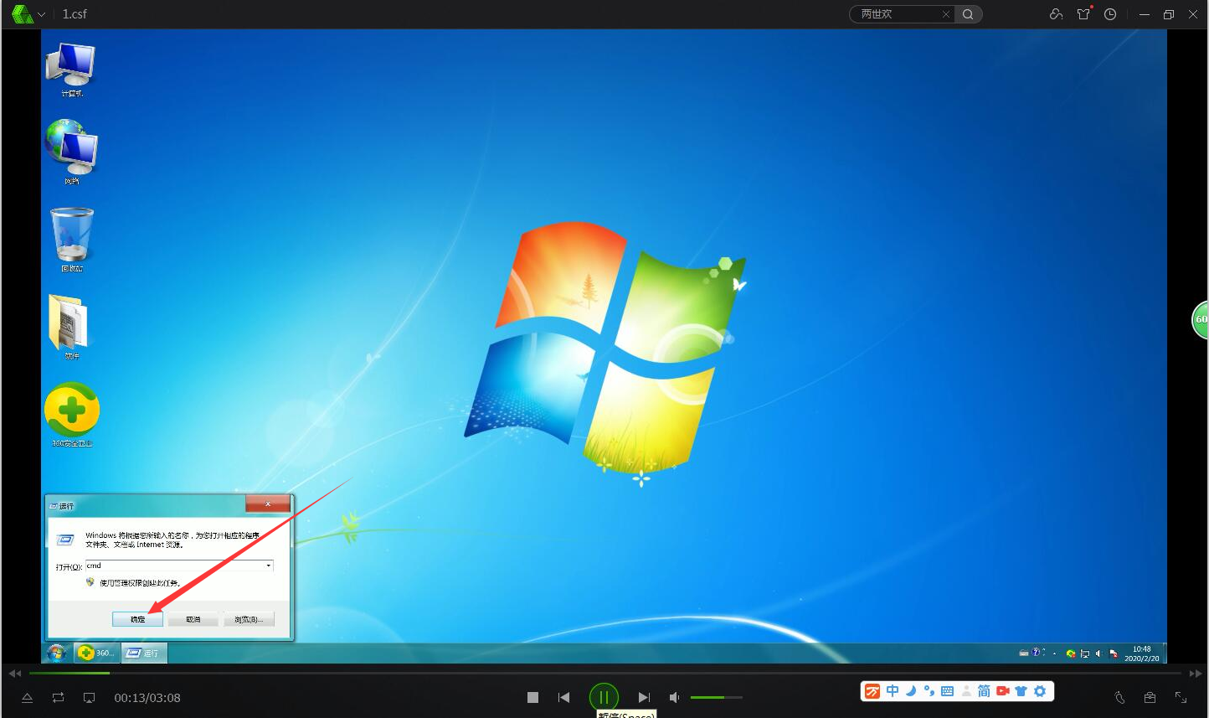This screenshot has width=1209, height=718.
Task: Click the Windows Start orb in video
Action: [57, 653]
